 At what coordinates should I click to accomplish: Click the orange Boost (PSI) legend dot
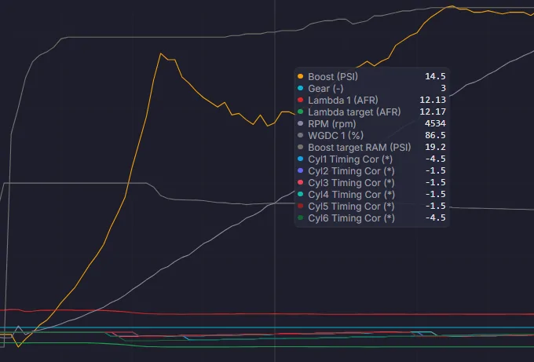coord(300,76)
